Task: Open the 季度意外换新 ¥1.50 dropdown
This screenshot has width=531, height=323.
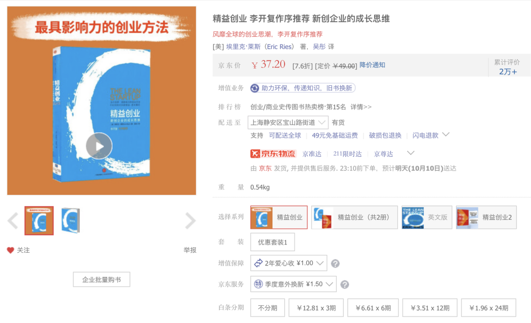Action: click(293, 284)
